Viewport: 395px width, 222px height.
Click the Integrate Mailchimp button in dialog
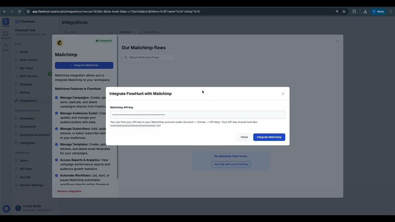(269, 137)
